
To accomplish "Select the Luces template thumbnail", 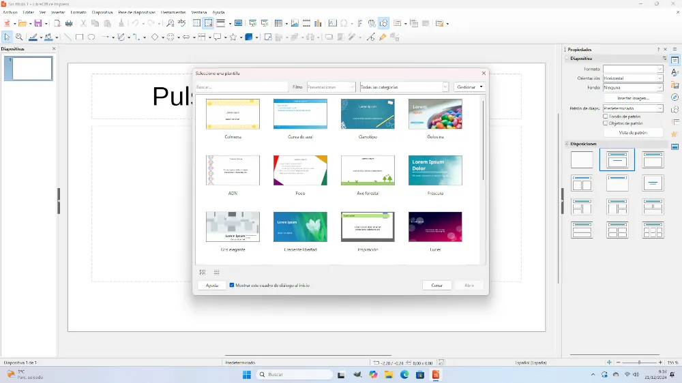I will (435, 227).
